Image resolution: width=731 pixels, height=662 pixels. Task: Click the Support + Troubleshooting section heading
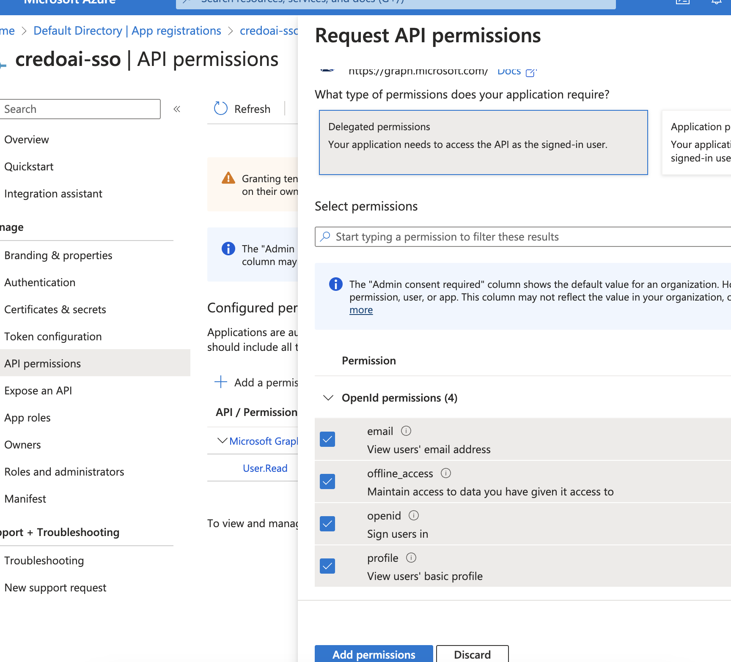60,532
